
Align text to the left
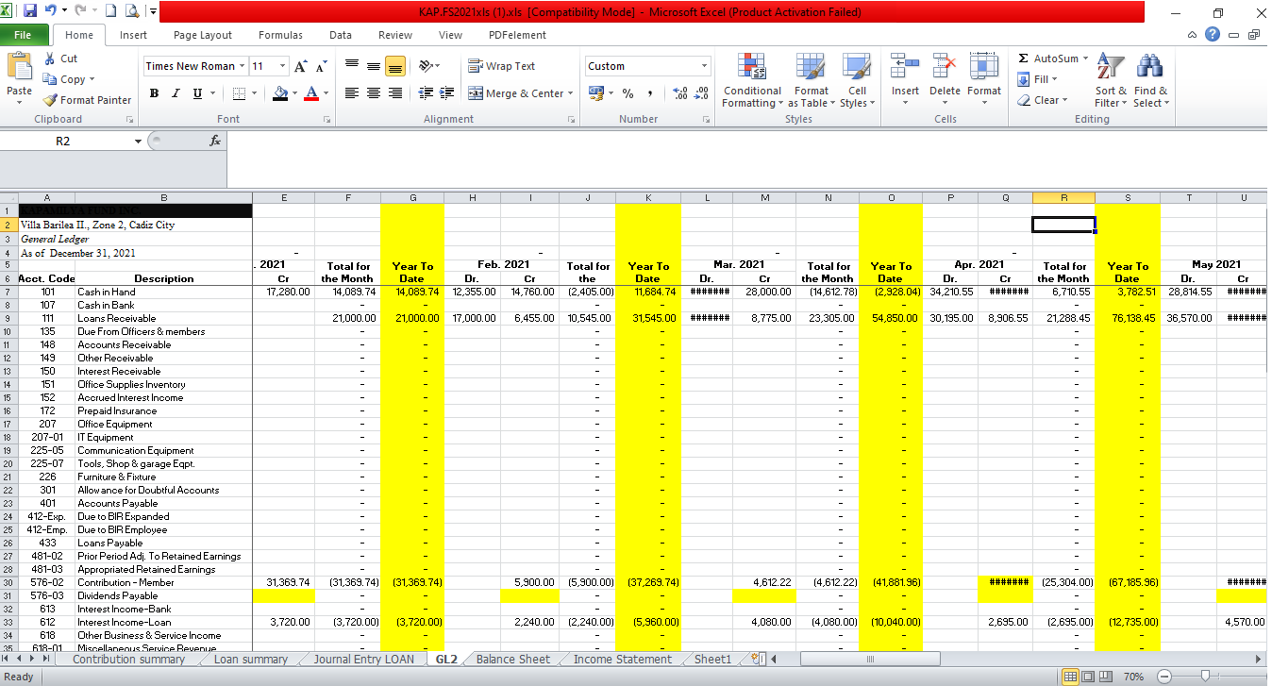[x=351, y=93]
